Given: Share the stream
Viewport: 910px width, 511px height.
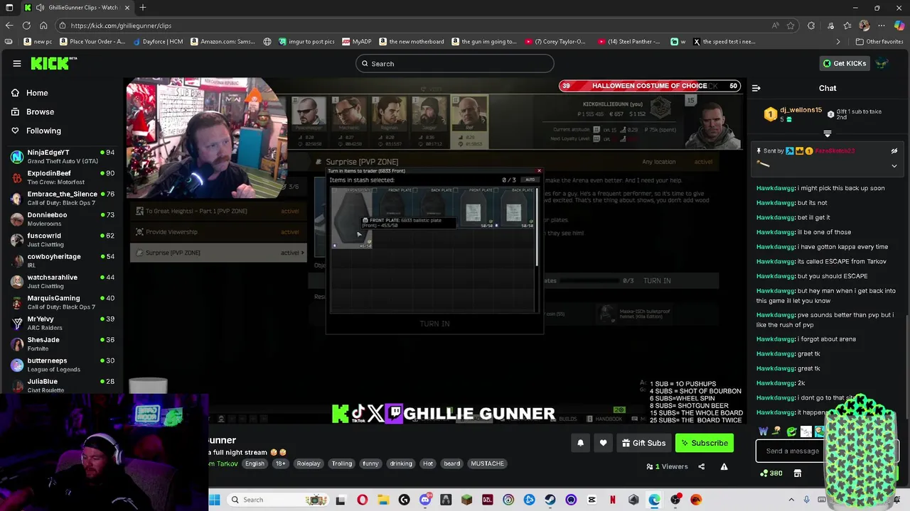Looking at the screenshot, I should [x=701, y=466].
